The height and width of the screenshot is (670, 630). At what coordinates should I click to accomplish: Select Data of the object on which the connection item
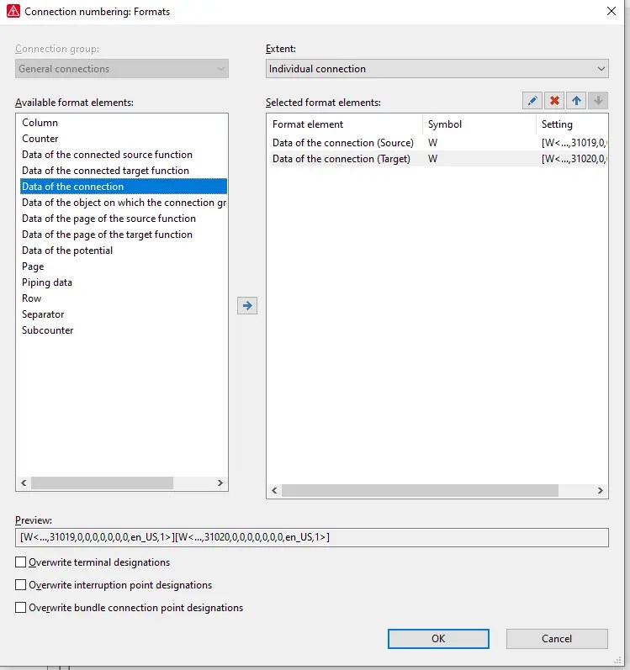click(x=124, y=203)
